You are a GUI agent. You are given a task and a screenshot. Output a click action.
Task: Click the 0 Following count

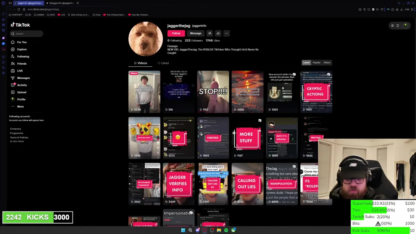(x=175, y=41)
